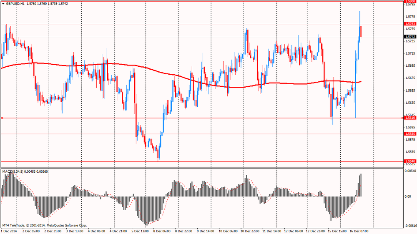Image resolution: width=417 pixels, height=234 pixels.
Task: Select the 1.5800 red price label
Action: pyautogui.click(x=409, y=2)
